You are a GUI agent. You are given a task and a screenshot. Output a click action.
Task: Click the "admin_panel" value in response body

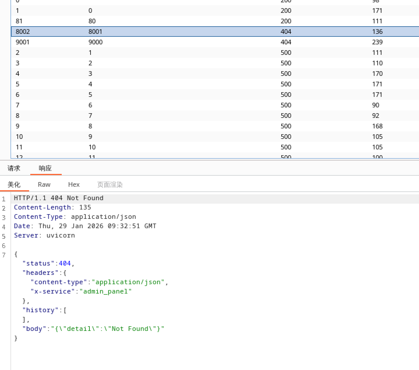tap(105, 291)
